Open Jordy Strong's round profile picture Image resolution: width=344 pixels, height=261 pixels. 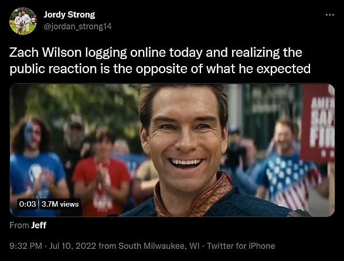pos(23,21)
